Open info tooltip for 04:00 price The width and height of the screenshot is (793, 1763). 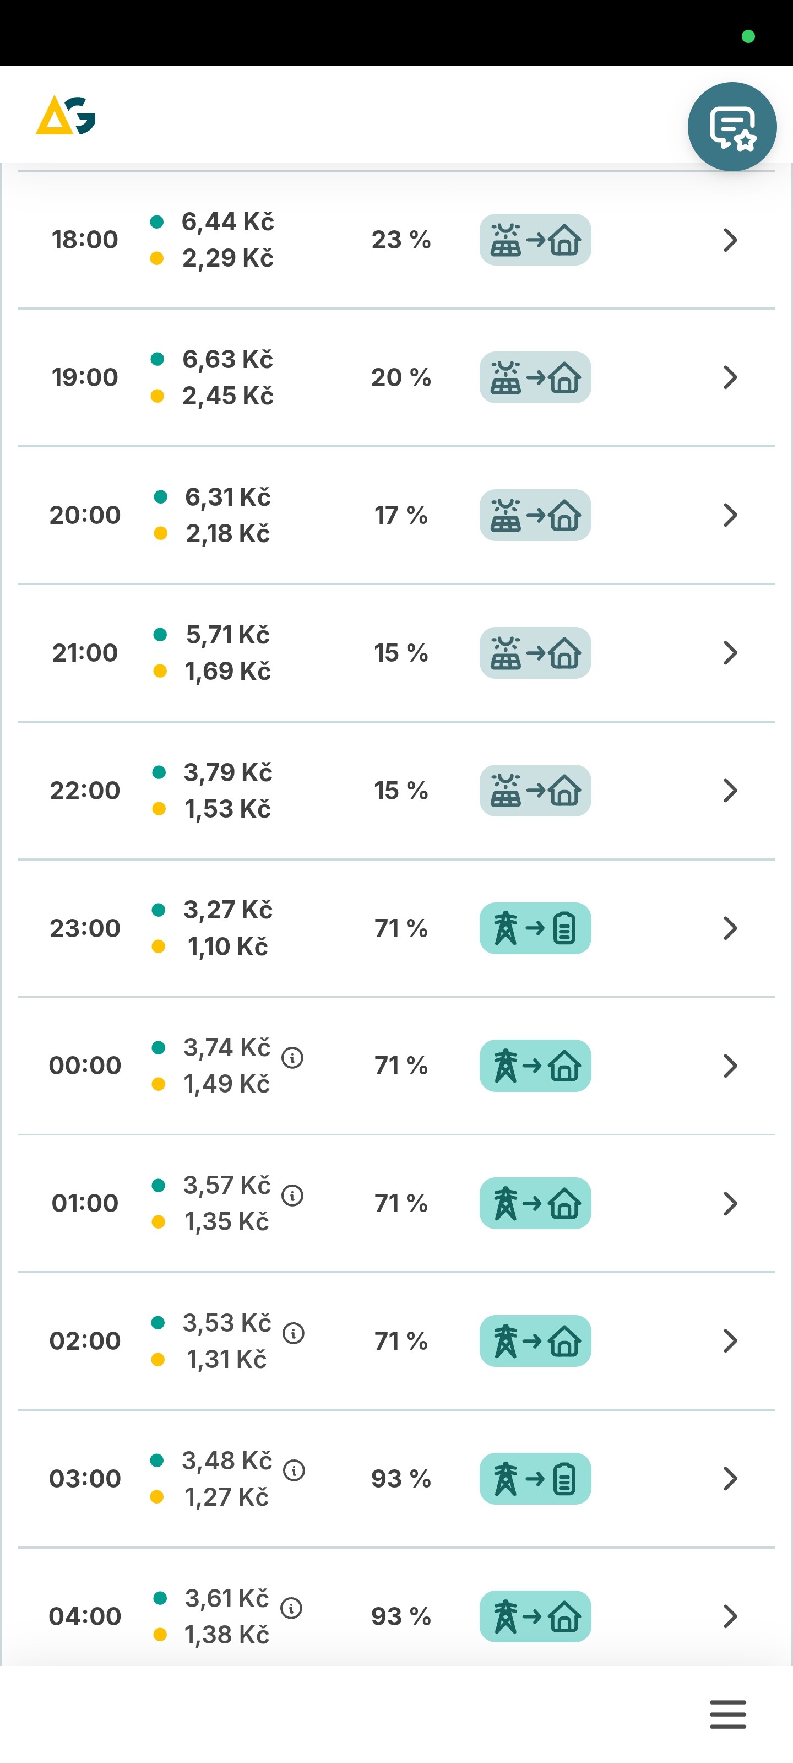(291, 1608)
